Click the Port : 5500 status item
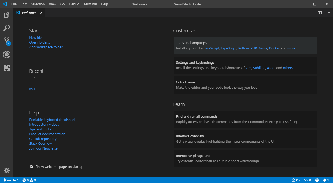Screen dimensions: 333x183 [301, 180]
